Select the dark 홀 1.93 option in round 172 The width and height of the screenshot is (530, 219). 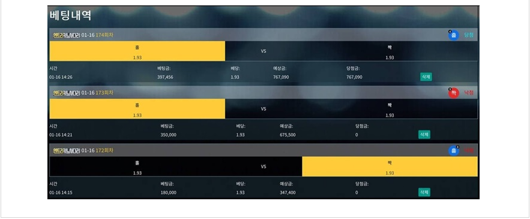[x=137, y=166]
